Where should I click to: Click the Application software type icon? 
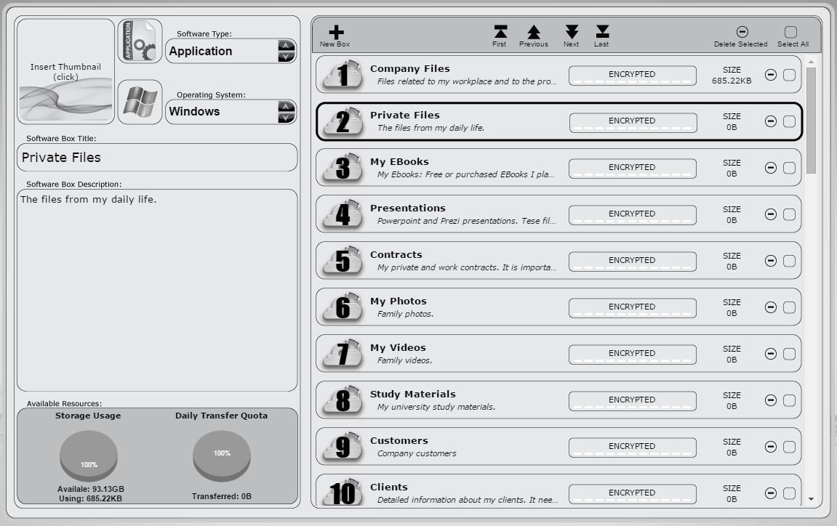click(140, 41)
